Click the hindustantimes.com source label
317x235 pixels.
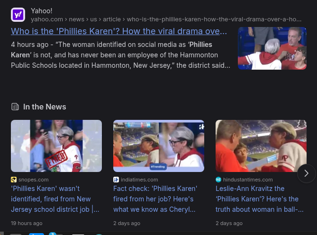[248, 180]
